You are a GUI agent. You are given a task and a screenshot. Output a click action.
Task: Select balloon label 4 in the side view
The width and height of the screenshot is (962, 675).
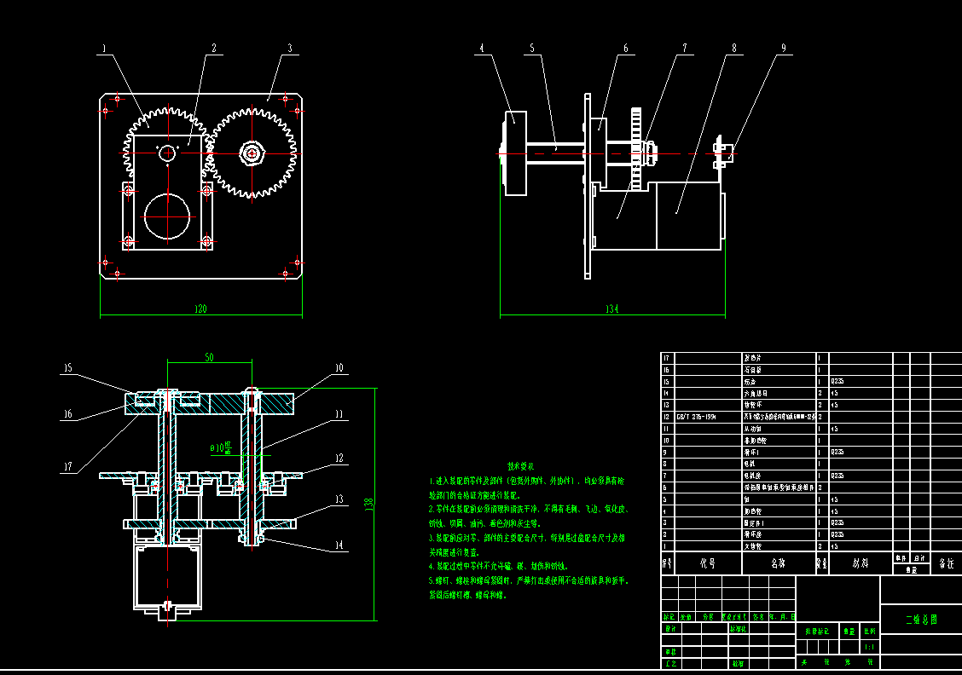[x=482, y=48]
